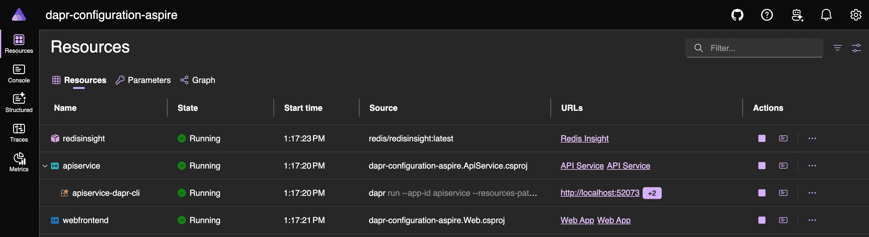This screenshot has width=869, height=237.
Task: Click the dapr-configuration-aspire.ApiService.csproj source text
Action: 448,166
